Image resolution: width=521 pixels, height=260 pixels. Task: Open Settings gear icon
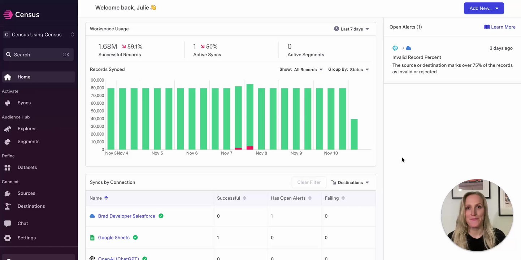(x=8, y=238)
